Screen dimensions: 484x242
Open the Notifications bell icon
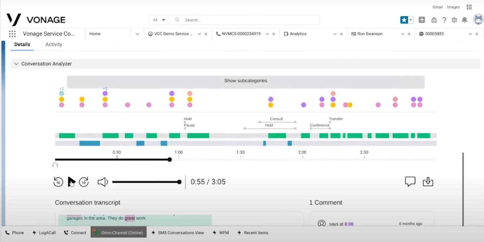pos(464,20)
